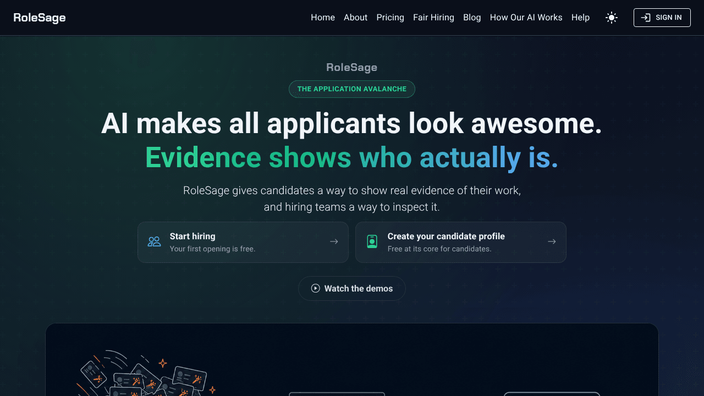Open Create your candidate profile card
Screen dimensions: 704x396
[x=461, y=242]
